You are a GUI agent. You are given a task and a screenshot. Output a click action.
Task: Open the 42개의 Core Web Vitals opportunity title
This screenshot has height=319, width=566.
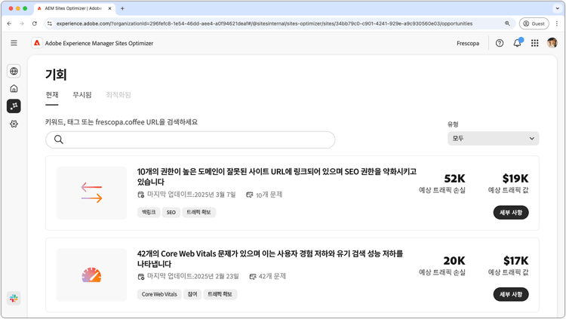[270, 259]
